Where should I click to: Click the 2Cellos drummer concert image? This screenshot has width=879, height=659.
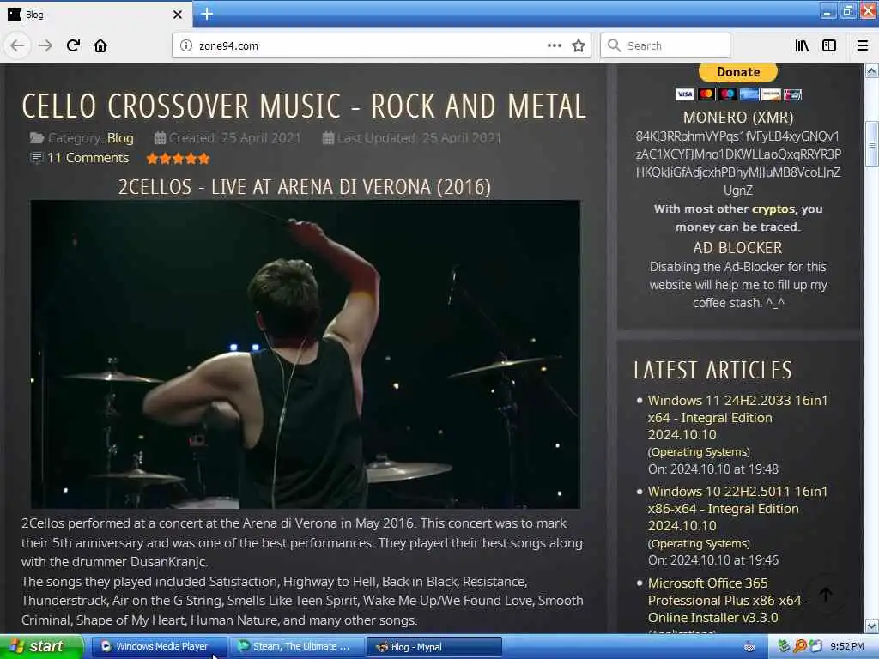(x=306, y=354)
